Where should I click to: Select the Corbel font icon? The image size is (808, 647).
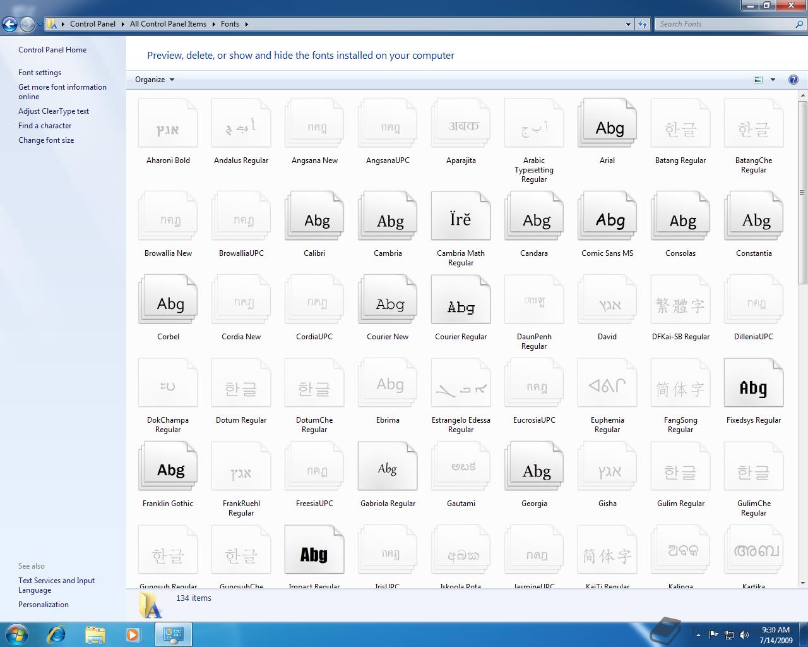[168, 300]
